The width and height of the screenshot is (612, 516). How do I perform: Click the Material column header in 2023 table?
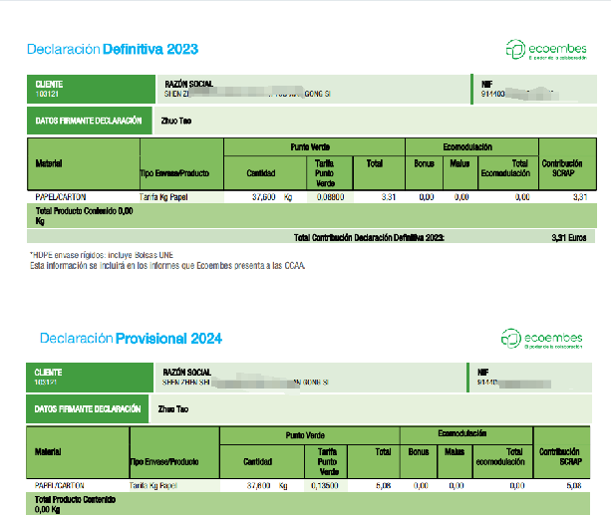49,163
